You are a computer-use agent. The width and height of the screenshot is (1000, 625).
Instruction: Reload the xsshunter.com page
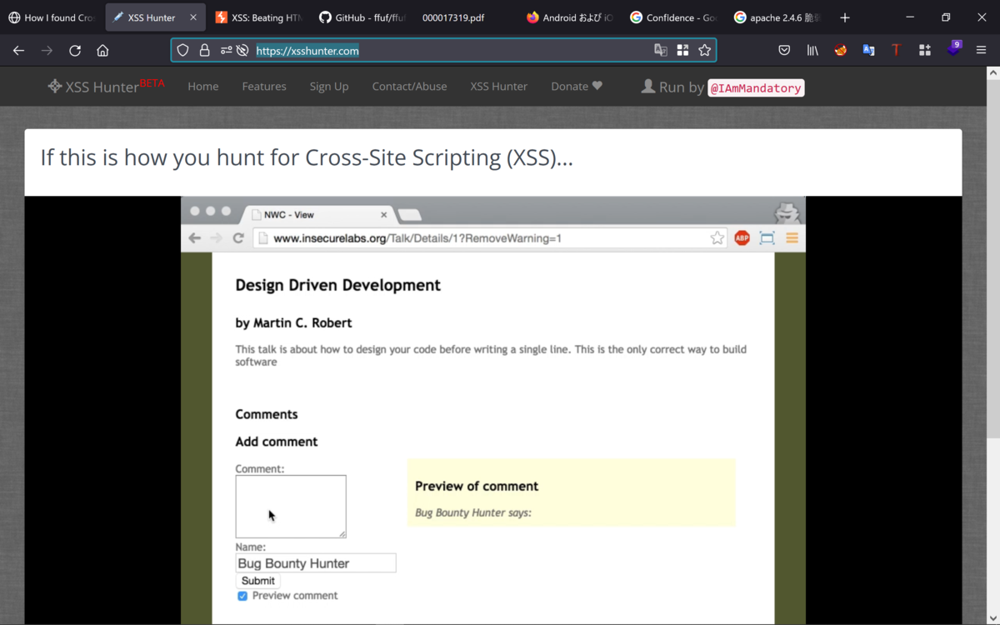pos(75,51)
